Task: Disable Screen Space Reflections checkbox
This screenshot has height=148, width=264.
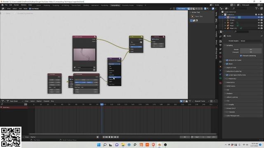Action: [227, 75]
